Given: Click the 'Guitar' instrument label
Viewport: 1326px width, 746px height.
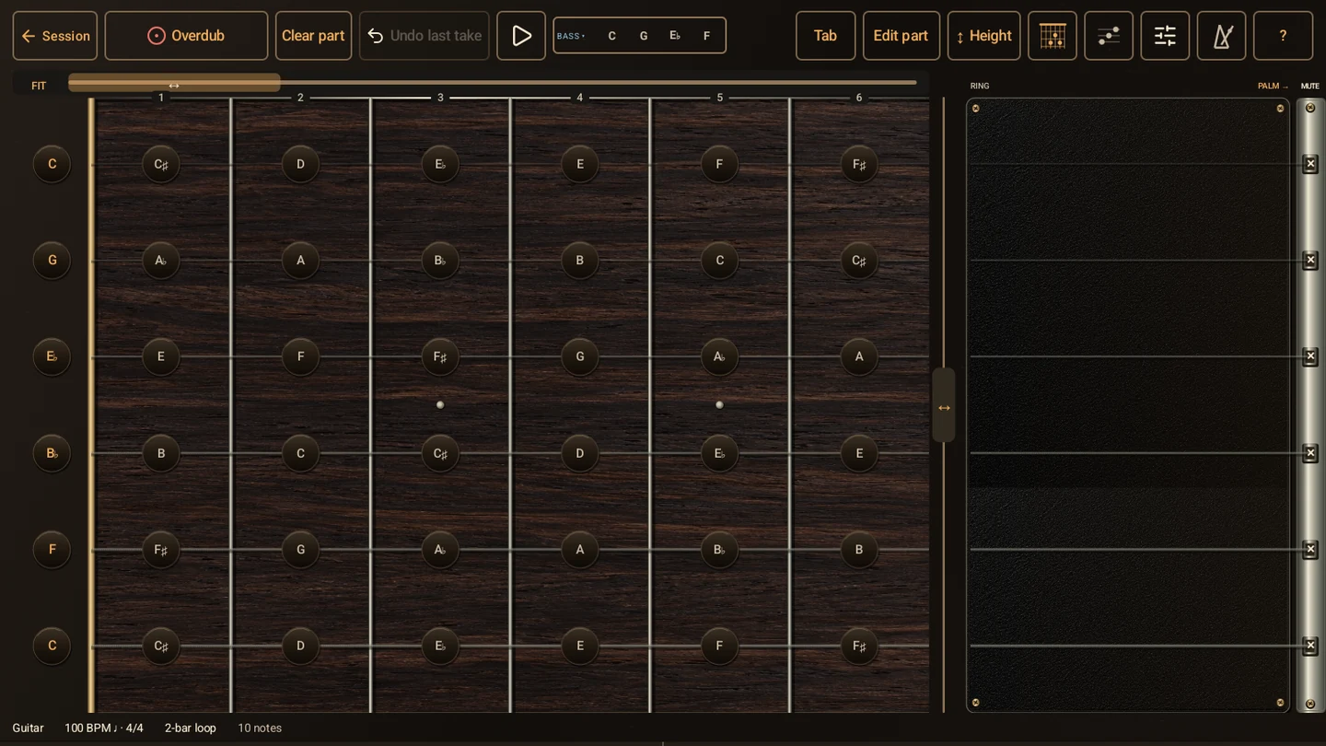Looking at the screenshot, I should [x=28, y=728].
